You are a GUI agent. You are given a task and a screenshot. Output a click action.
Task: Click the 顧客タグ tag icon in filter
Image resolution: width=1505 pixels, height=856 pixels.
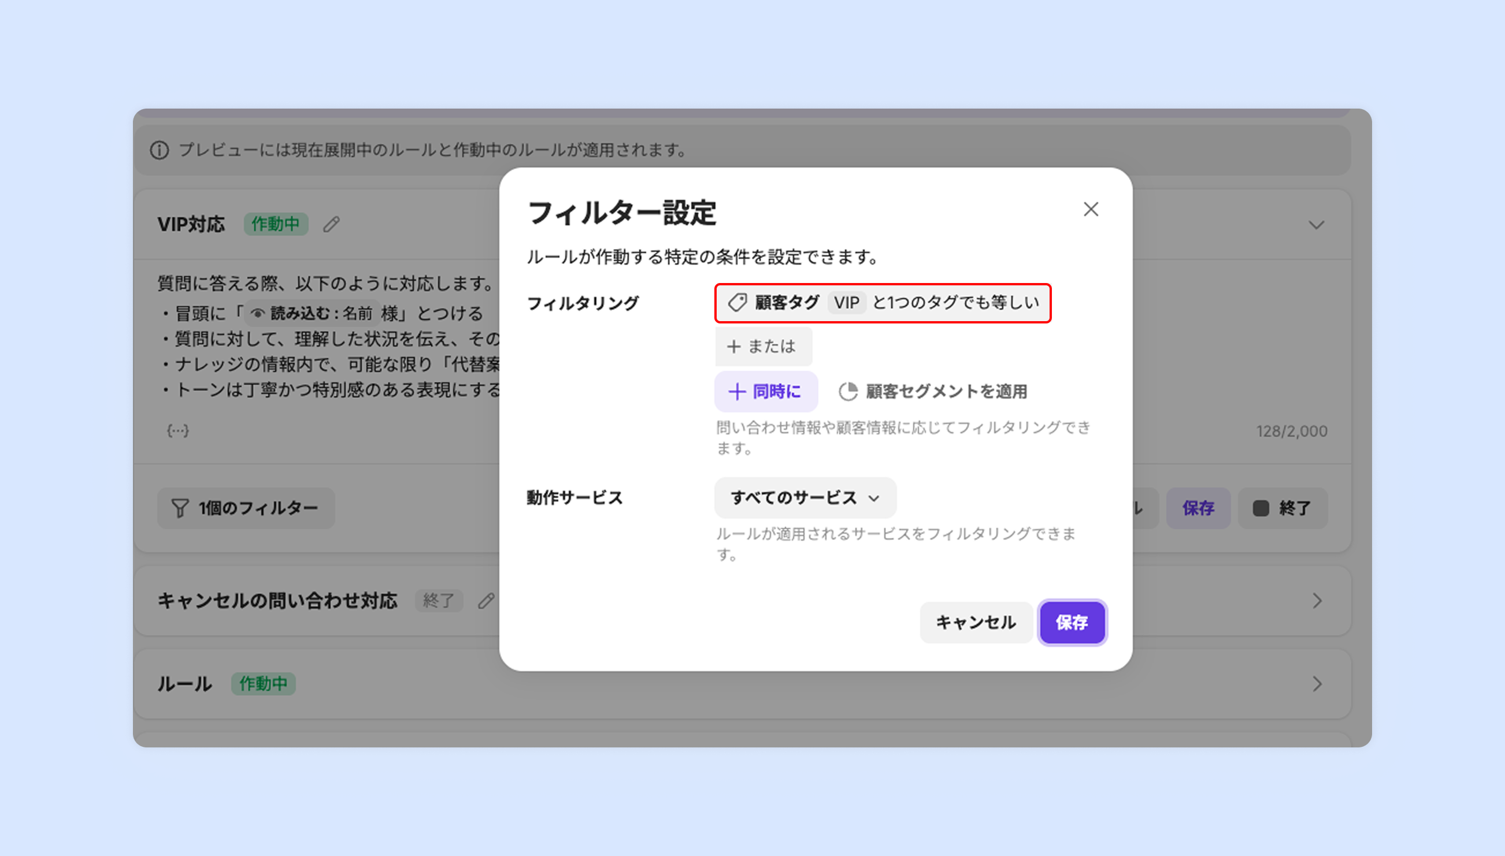pyautogui.click(x=737, y=303)
